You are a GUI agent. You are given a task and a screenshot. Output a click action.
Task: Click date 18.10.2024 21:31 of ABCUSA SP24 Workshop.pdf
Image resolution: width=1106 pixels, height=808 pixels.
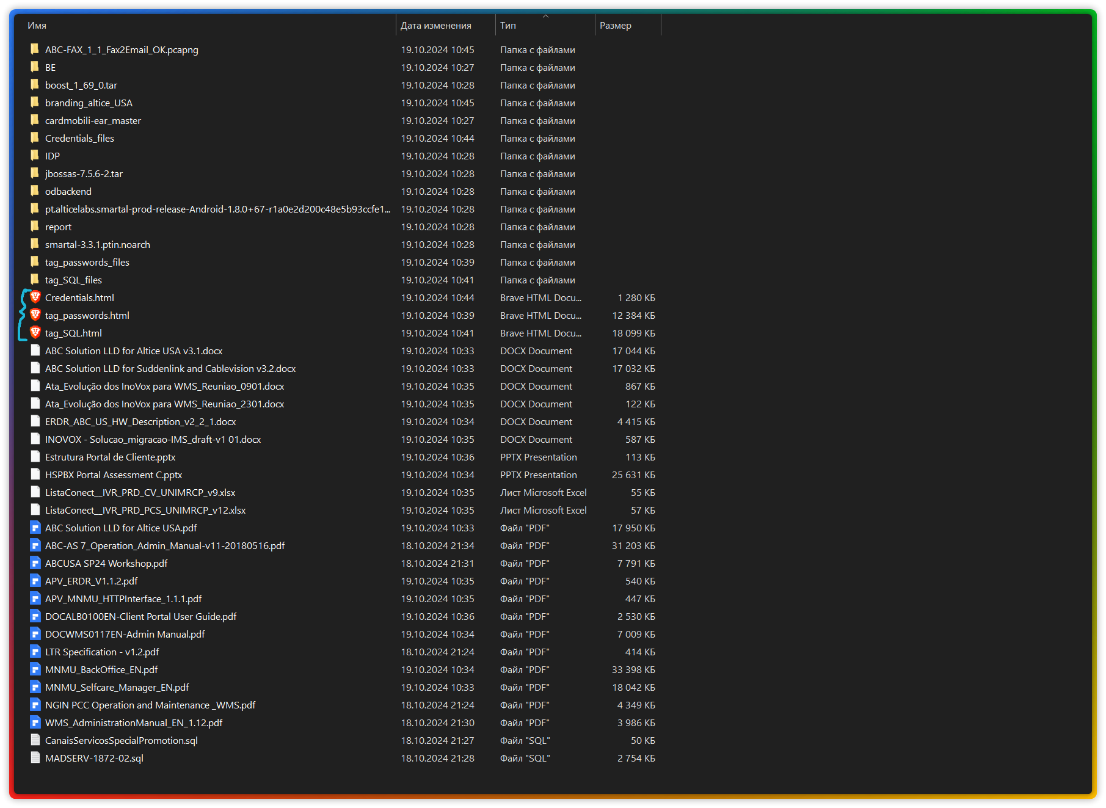[x=437, y=563]
